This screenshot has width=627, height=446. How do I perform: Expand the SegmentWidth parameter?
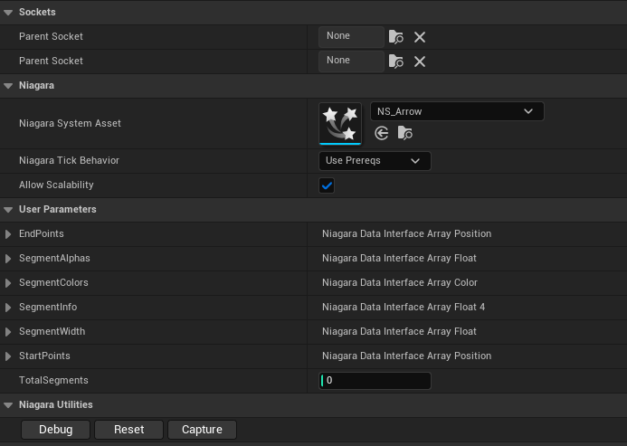(x=8, y=332)
